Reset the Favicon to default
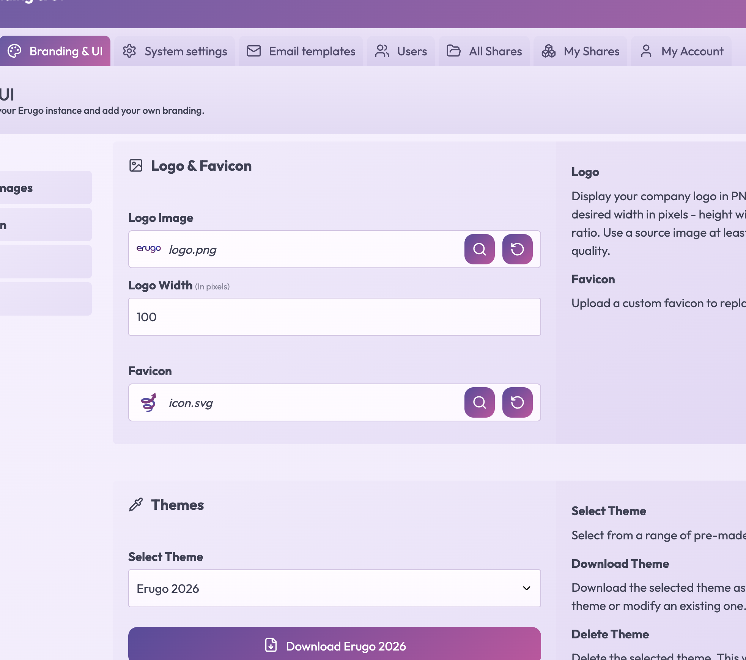This screenshot has width=746, height=660. click(518, 402)
